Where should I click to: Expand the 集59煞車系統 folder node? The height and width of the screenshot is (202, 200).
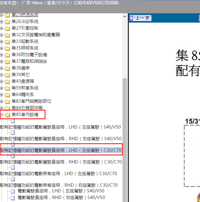(1, 88)
